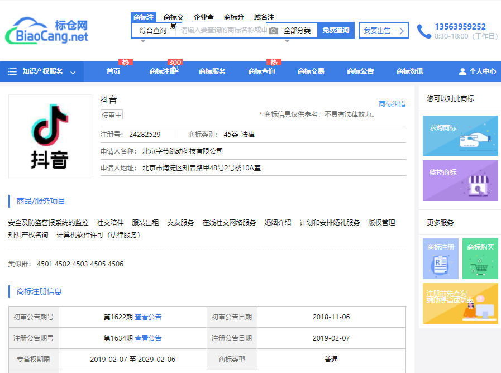
Task: Click the 知识产权咨询 service item
Action: coord(28,235)
